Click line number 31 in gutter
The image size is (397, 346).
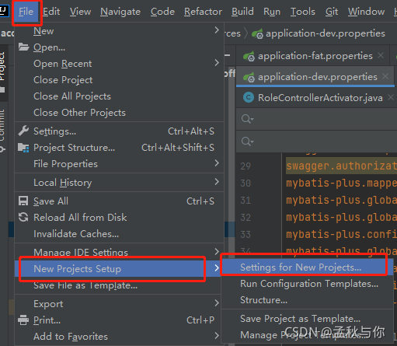(x=246, y=201)
